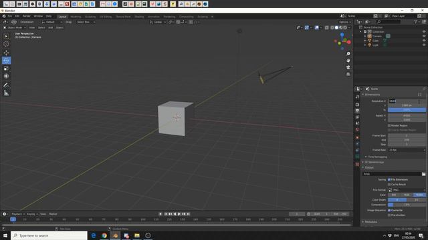Open the Options dropdown in viewport header
Viewport: 428px width, 240px height.
[x=345, y=22]
